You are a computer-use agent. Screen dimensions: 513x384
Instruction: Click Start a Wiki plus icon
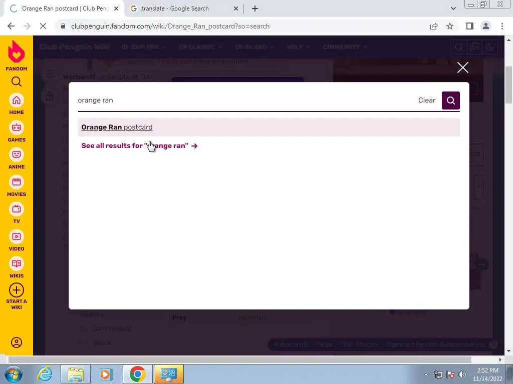pos(17,290)
